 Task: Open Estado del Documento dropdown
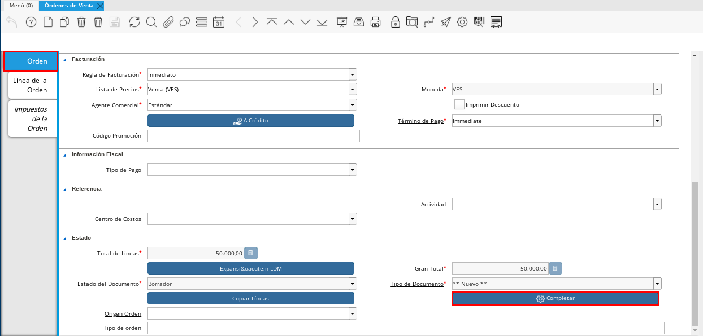pos(353,284)
